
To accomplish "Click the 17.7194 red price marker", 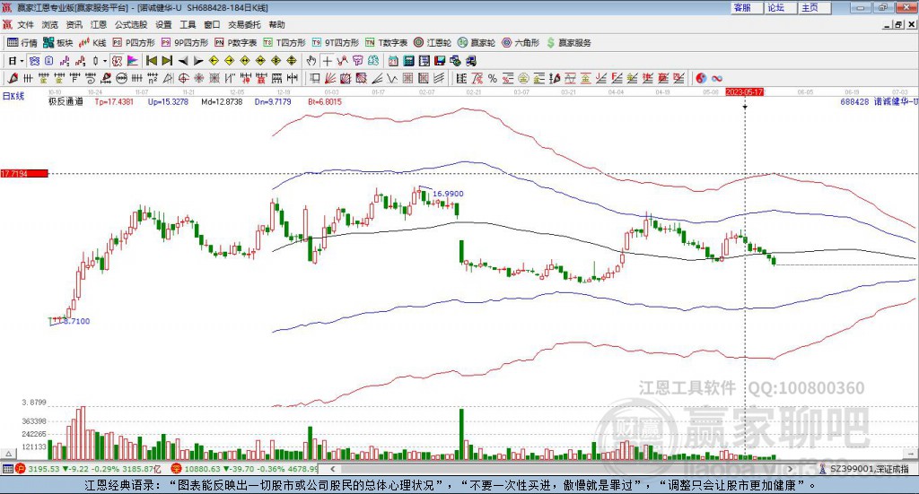I will click(x=24, y=174).
